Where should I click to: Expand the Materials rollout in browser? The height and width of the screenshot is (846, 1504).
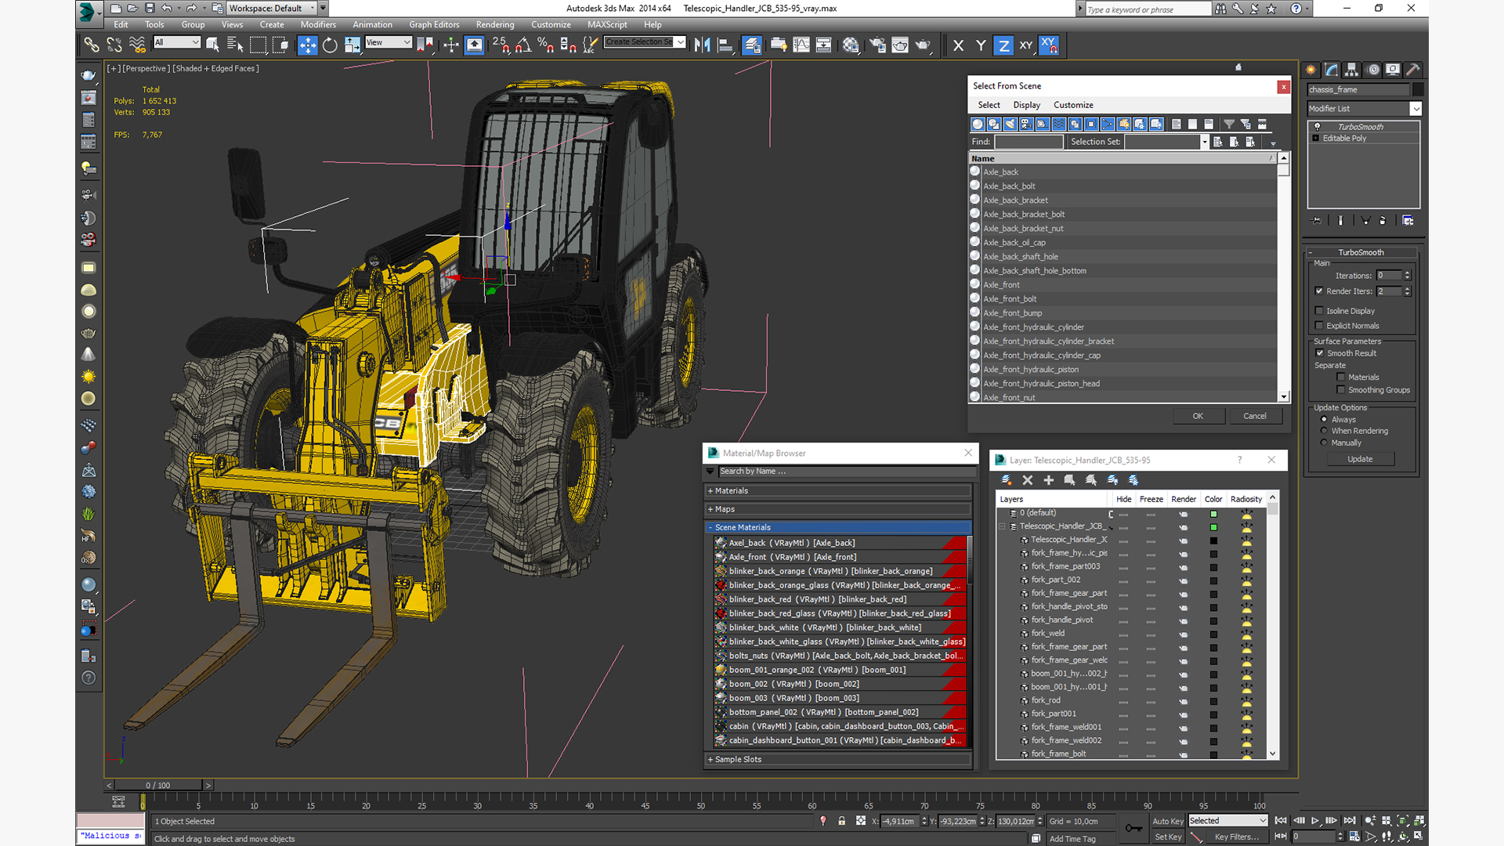pos(838,491)
